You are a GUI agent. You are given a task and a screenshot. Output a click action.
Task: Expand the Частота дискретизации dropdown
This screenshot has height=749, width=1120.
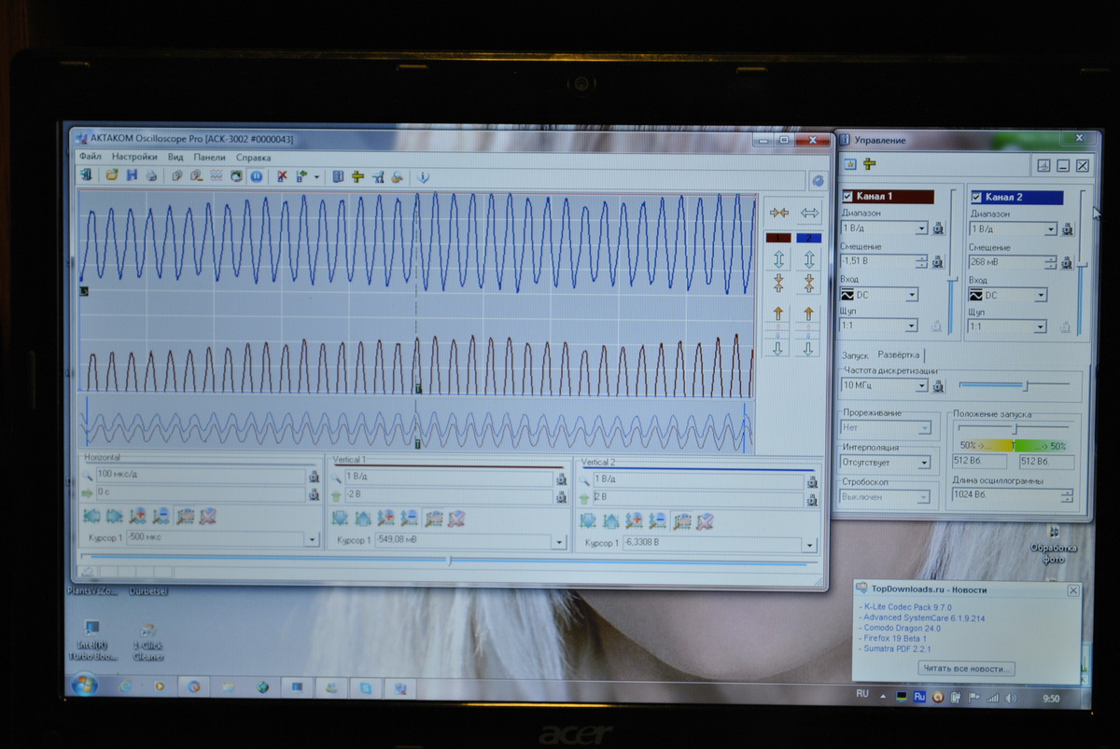click(x=921, y=385)
